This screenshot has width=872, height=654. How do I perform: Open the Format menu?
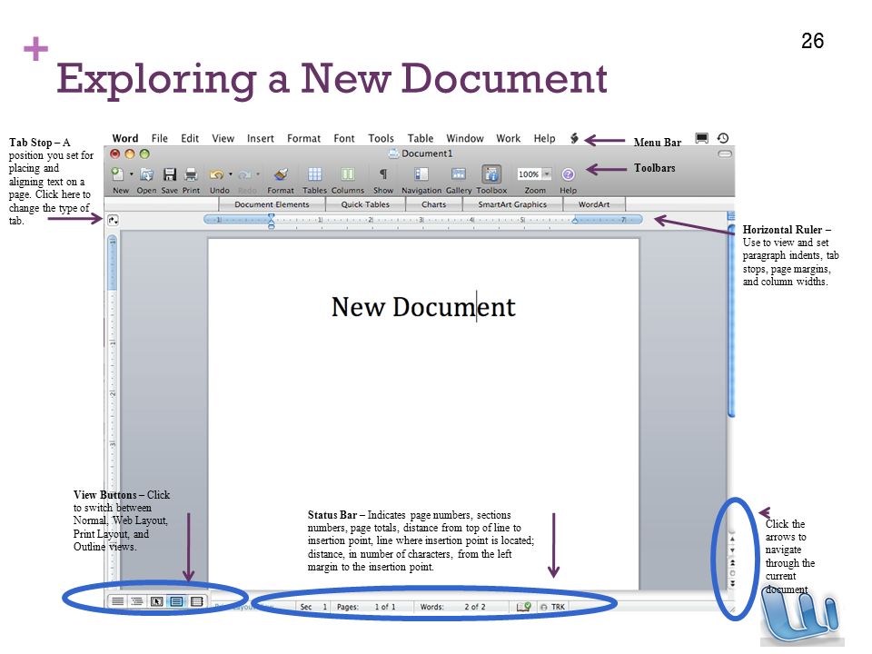[x=303, y=138]
